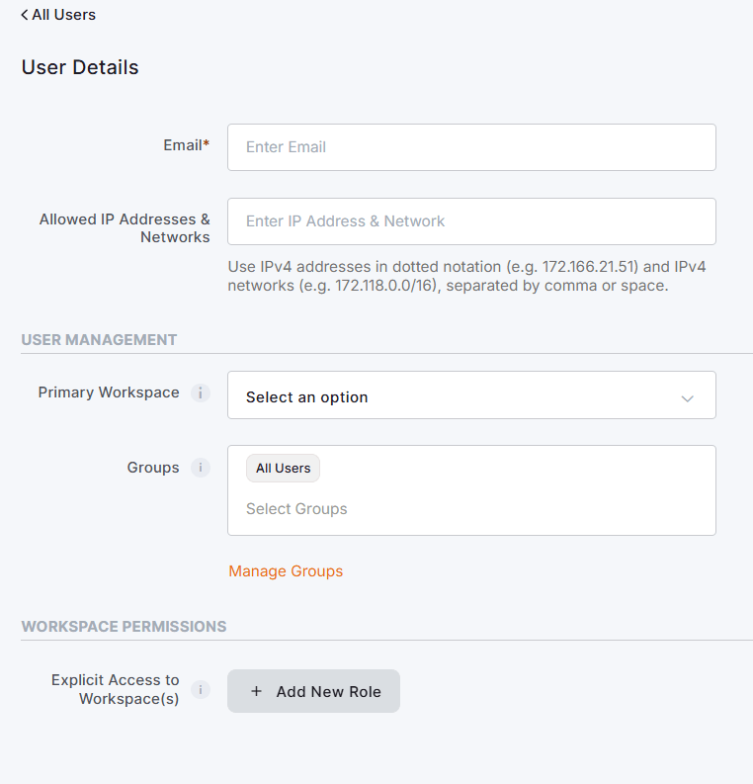Go back to All Users
This screenshot has width=753, height=784.
[x=58, y=15]
